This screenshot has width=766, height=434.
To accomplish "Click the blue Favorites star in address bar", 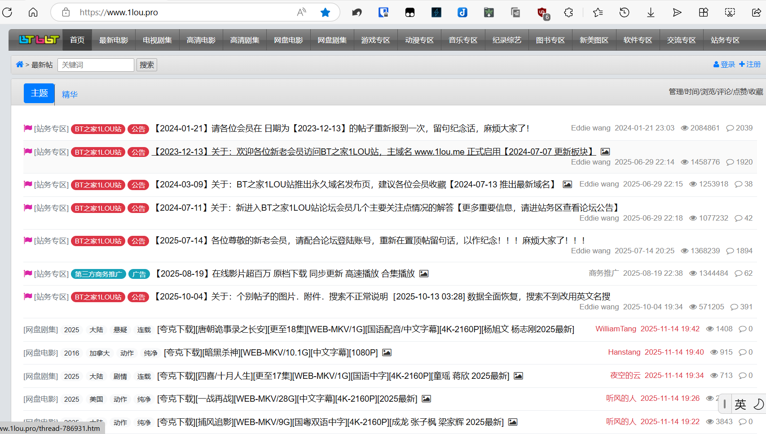I will point(325,12).
